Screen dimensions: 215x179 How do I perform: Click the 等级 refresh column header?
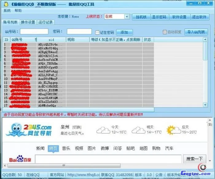(x=116, y=40)
